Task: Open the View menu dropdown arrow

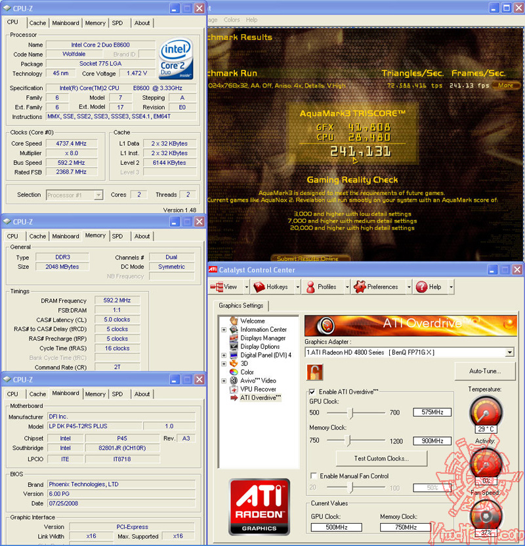Action: [x=247, y=287]
